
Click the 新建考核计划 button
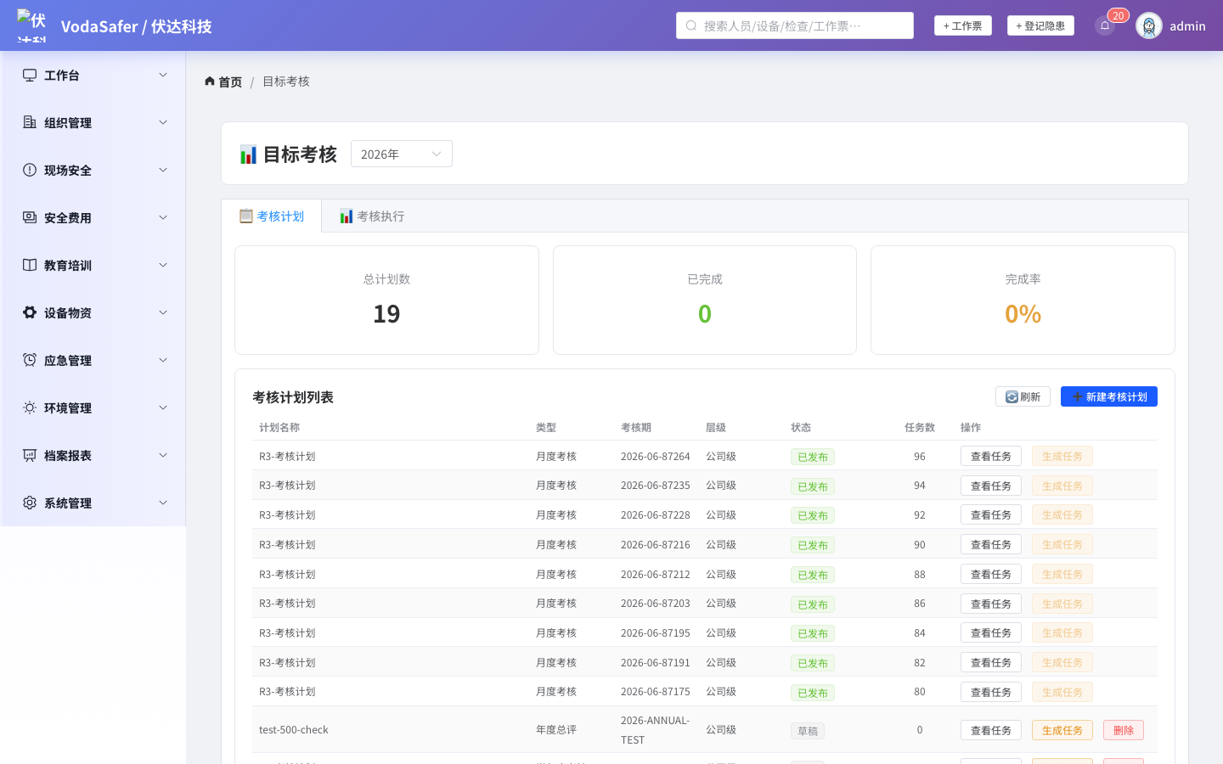click(1109, 396)
